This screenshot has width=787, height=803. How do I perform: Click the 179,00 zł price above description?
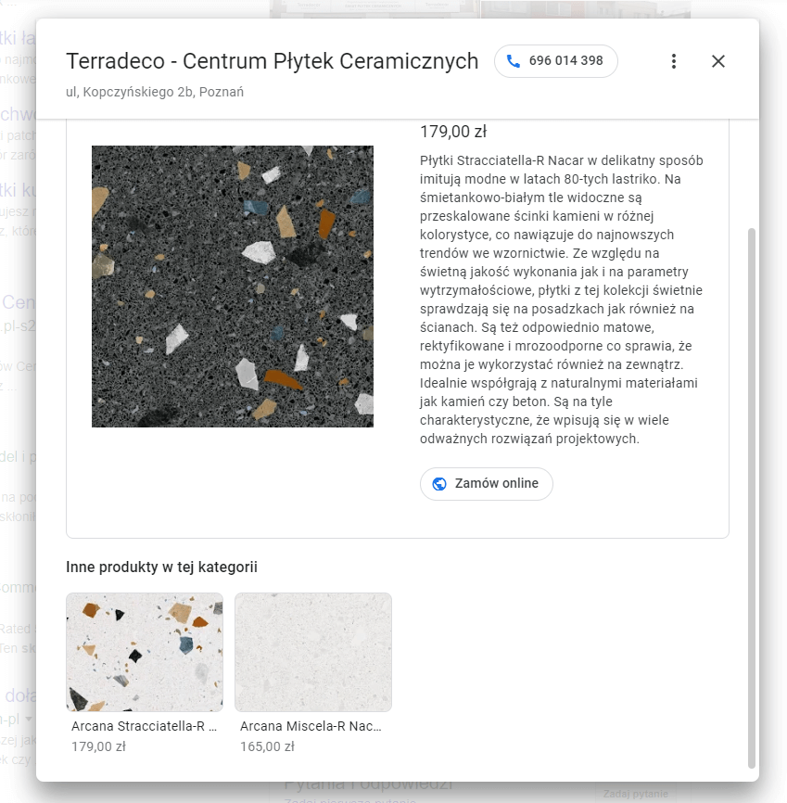pyautogui.click(x=453, y=131)
